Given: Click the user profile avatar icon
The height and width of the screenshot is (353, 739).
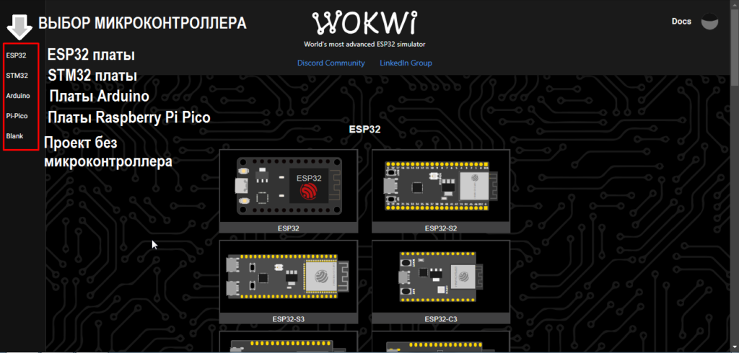Looking at the screenshot, I should pyautogui.click(x=710, y=22).
